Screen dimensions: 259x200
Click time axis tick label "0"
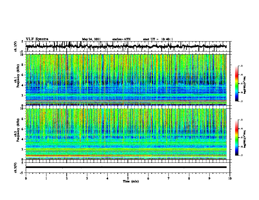point(26,178)
